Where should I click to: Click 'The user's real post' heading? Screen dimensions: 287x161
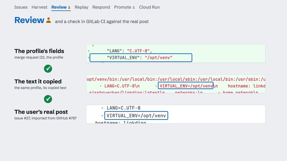tap(41, 112)
